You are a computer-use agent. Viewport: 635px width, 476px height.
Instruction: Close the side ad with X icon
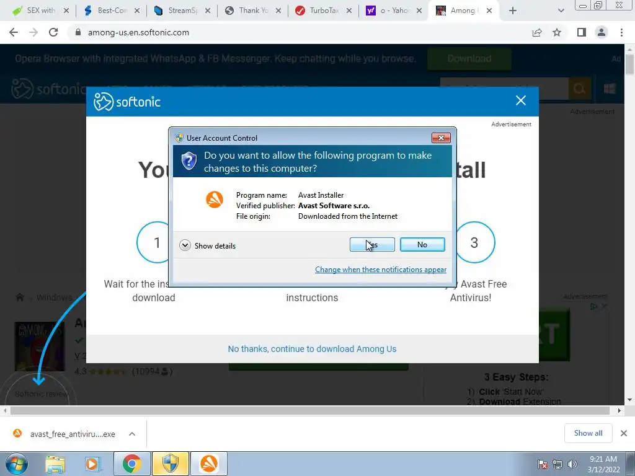(x=604, y=306)
